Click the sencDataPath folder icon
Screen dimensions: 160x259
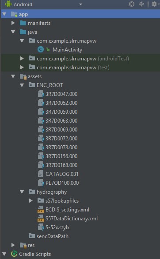32,236
